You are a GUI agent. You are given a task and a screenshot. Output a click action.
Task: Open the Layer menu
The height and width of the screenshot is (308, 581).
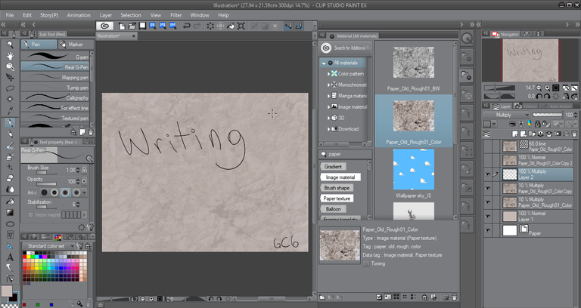106,15
